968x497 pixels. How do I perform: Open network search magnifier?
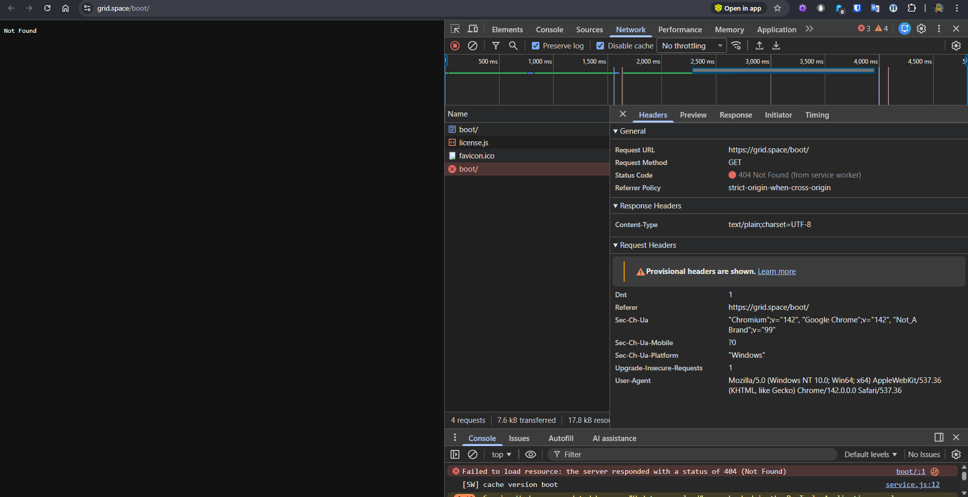click(x=513, y=46)
